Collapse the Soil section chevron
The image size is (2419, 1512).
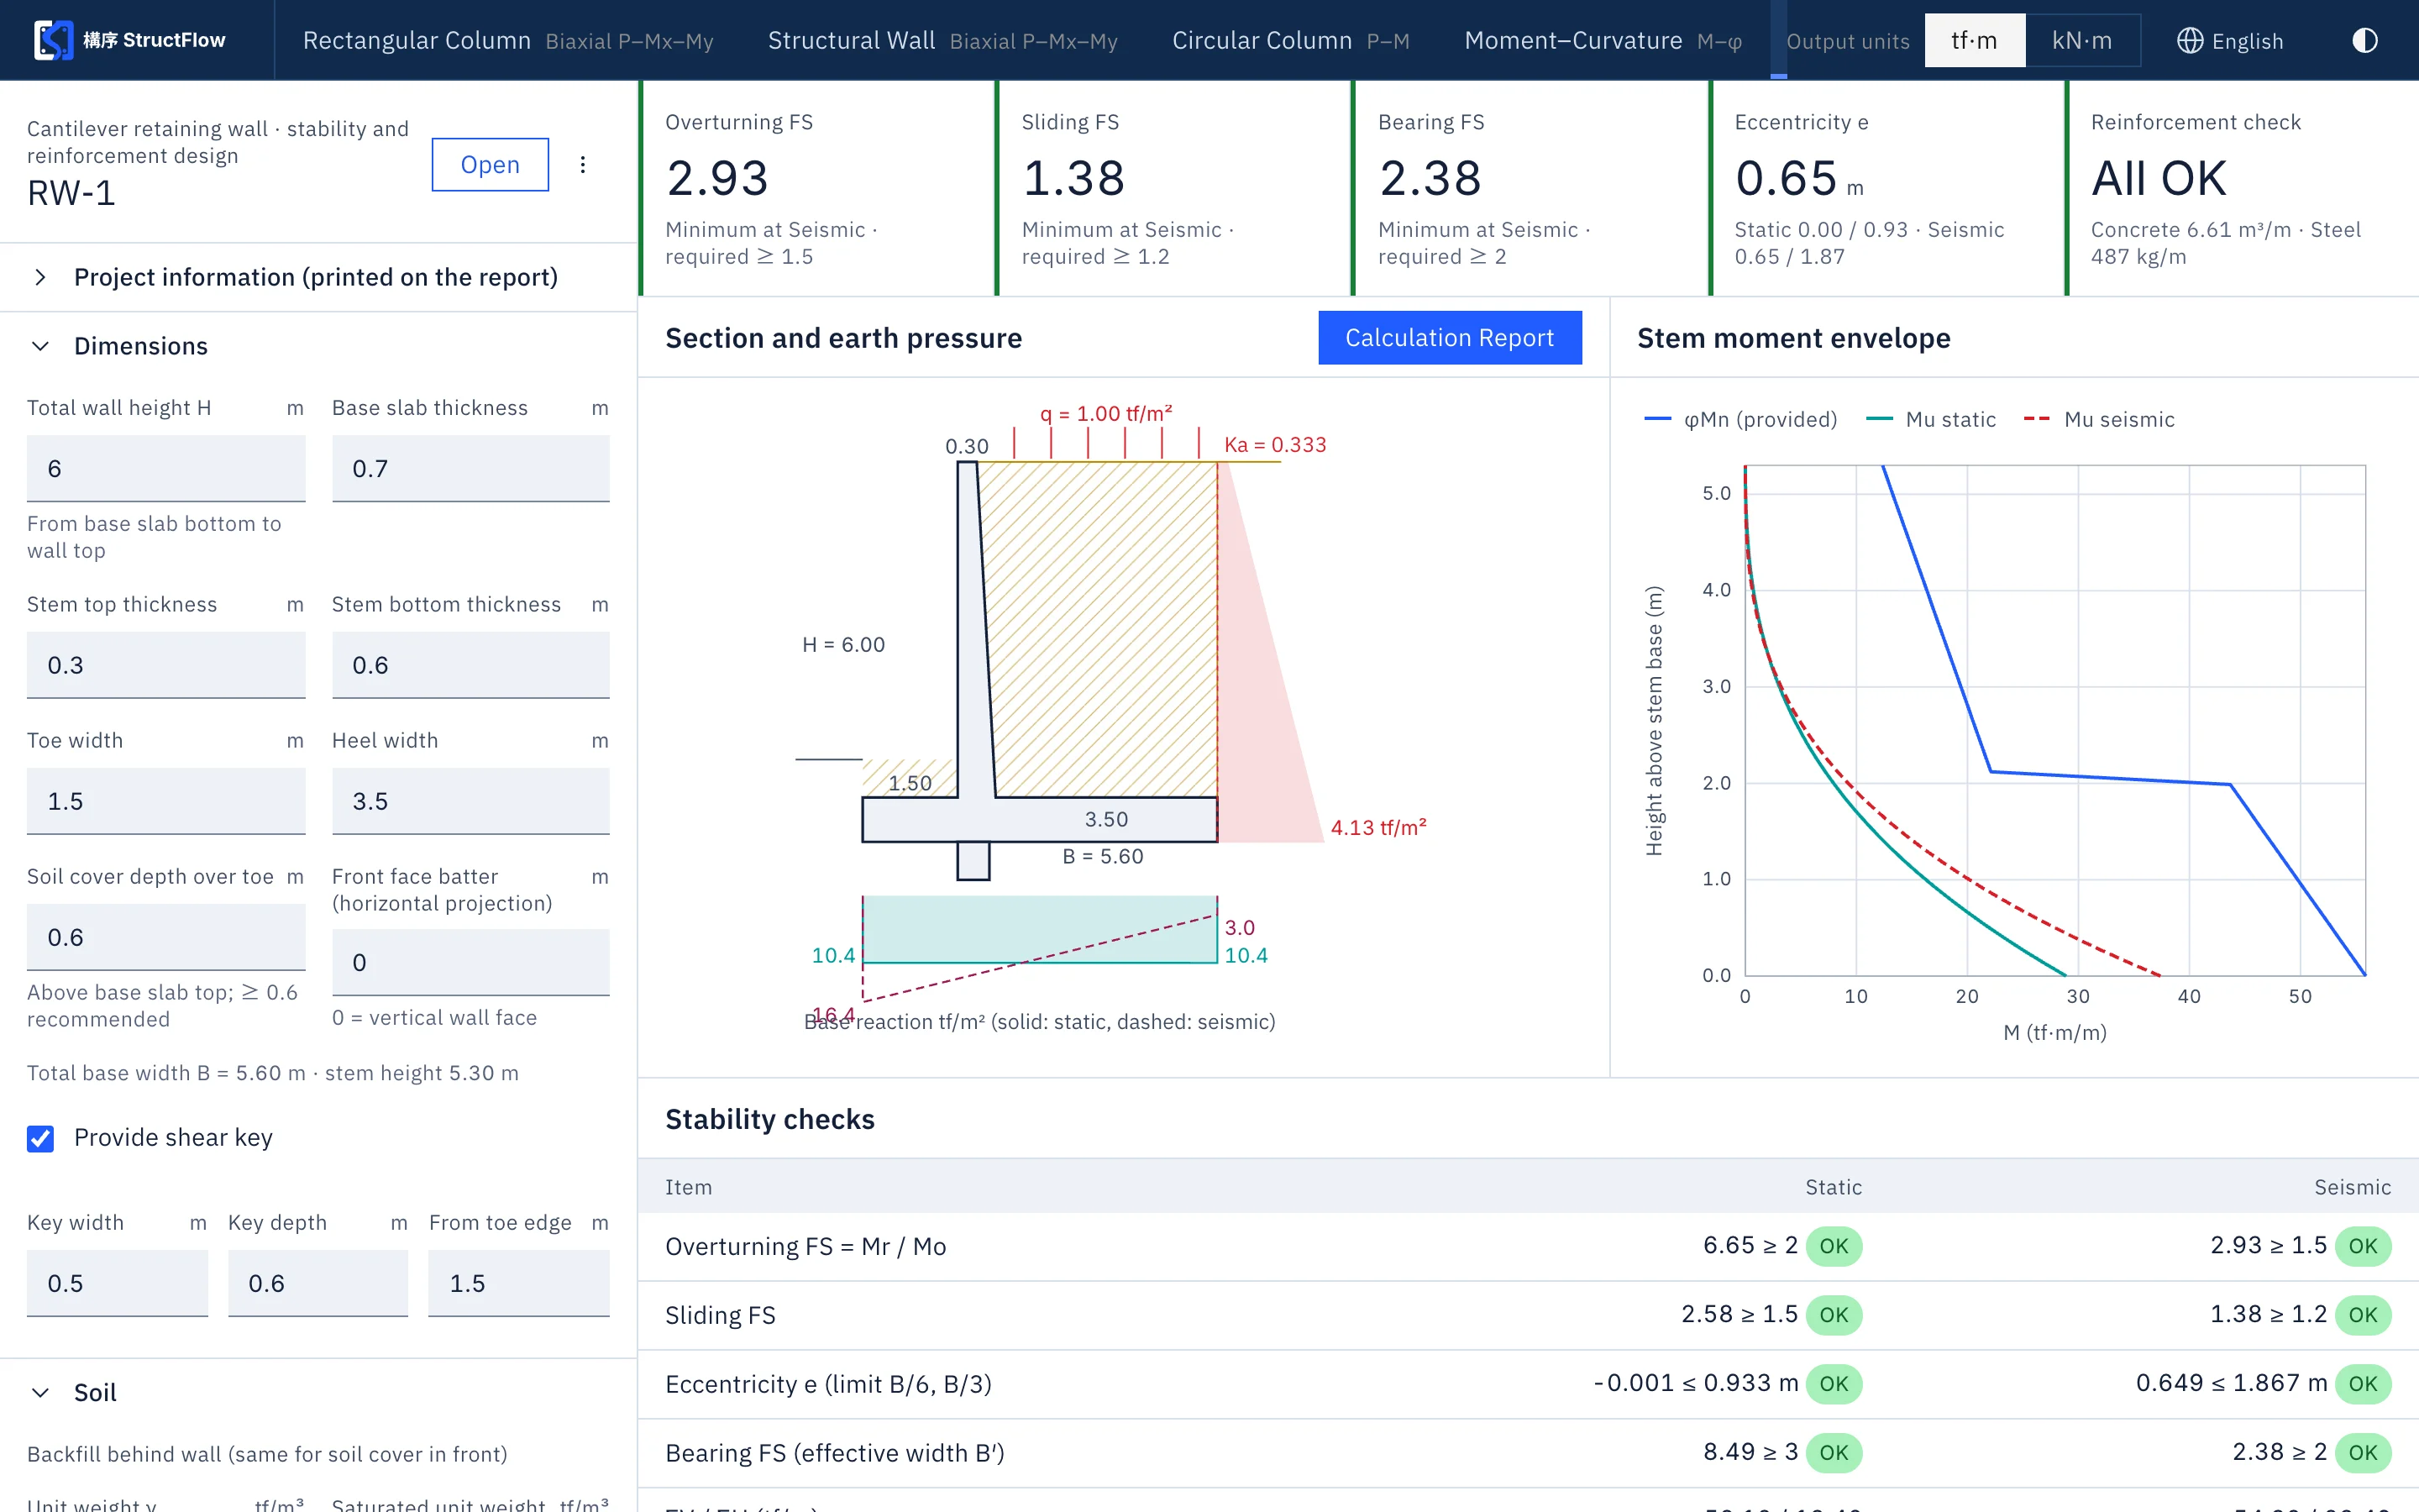[x=40, y=1392]
